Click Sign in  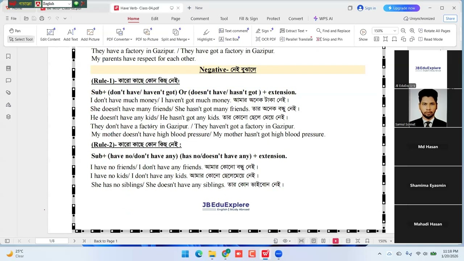click(366, 8)
